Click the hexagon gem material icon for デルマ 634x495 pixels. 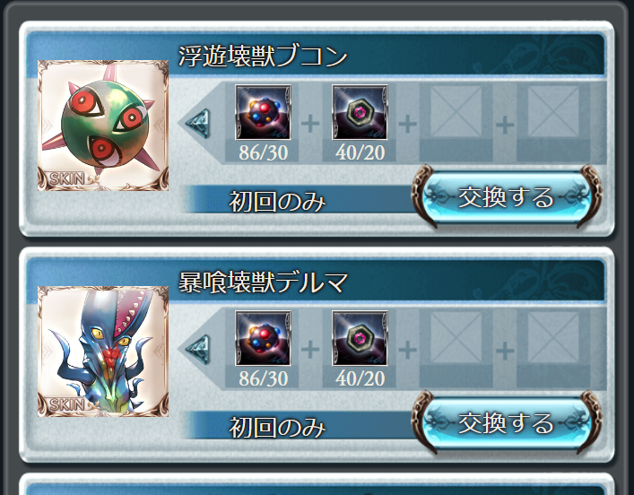(x=360, y=338)
